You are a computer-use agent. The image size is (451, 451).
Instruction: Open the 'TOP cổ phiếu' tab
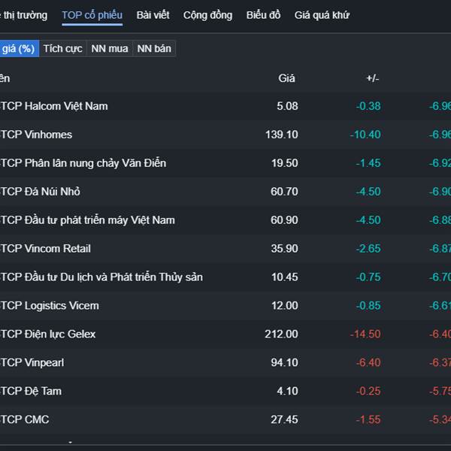click(92, 15)
